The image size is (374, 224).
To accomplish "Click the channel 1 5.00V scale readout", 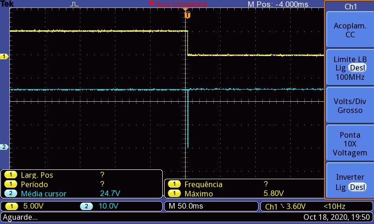I will coord(33,206).
